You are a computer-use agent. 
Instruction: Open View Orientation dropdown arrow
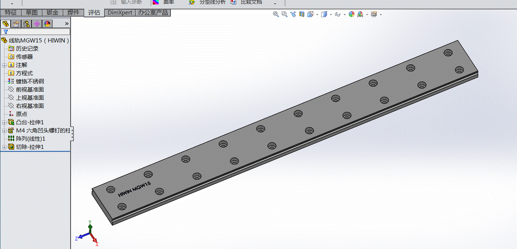click(x=317, y=15)
